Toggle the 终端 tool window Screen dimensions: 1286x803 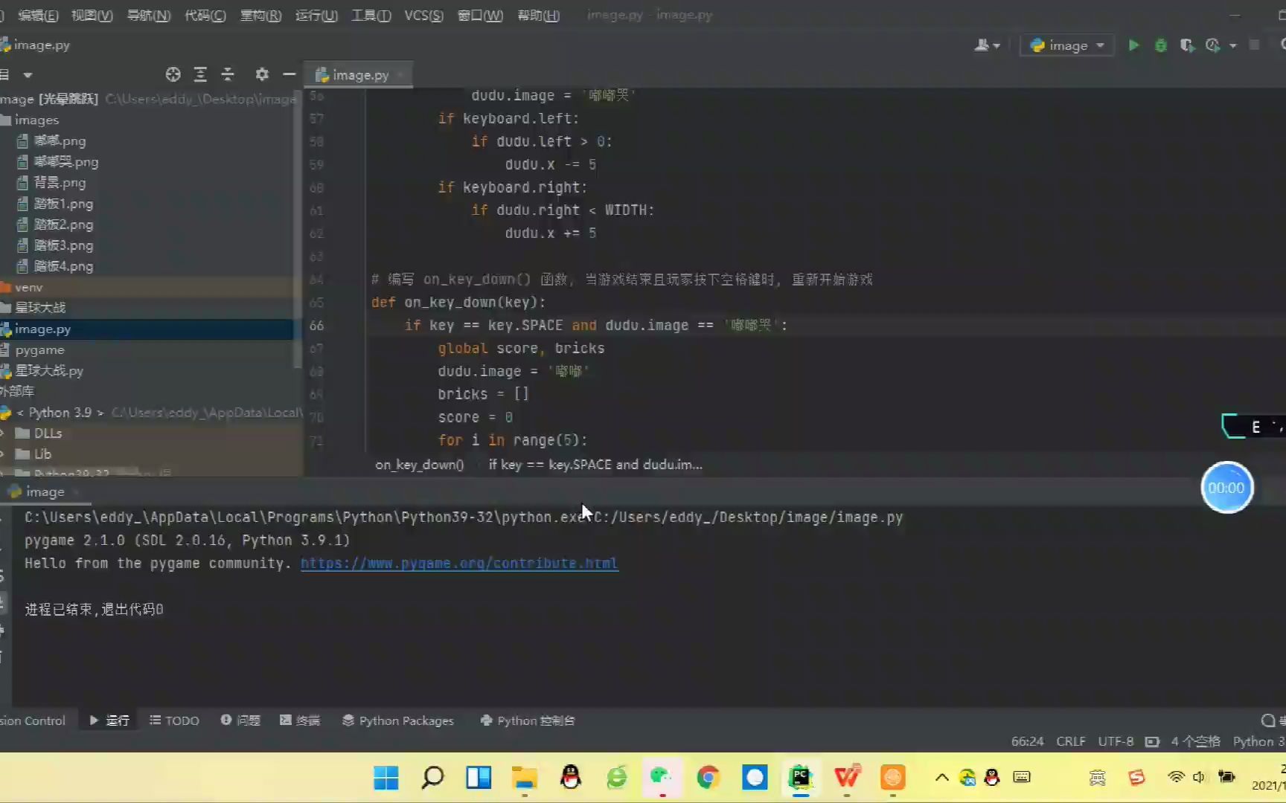[x=300, y=720]
